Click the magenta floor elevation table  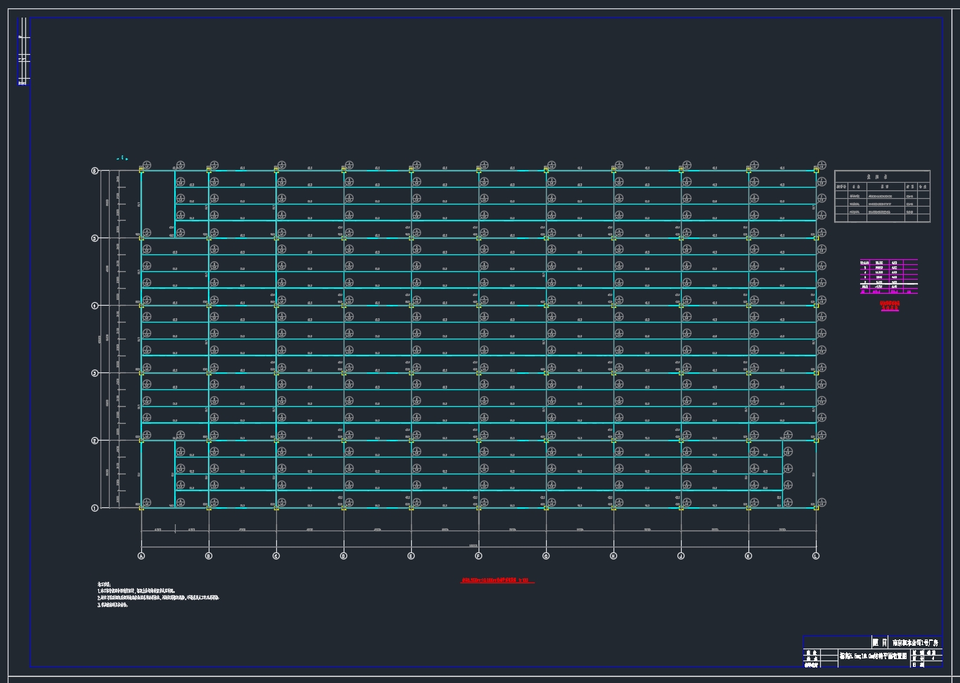(x=889, y=276)
